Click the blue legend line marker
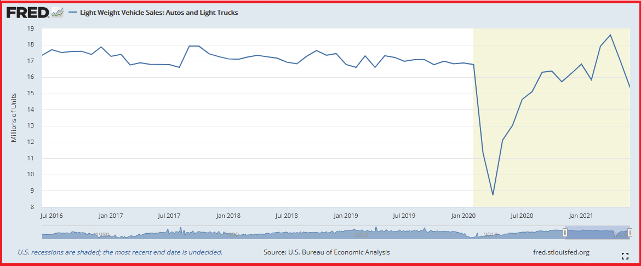This screenshot has width=641, height=266. (73, 12)
